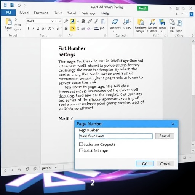The height and width of the screenshot is (195, 195).
Task: Click the pen icon in ribbon
Action: tap(90, 21)
